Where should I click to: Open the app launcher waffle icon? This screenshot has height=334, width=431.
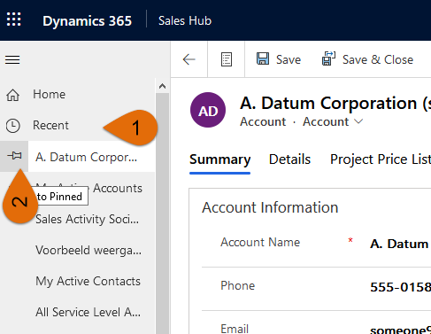pos(13,19)
